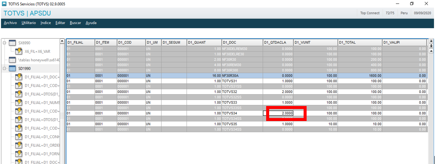This screenshot has height=164, width=435.
Task: Click the TOTVS app icon in the title bar
Action: click(x=4, y=4)
